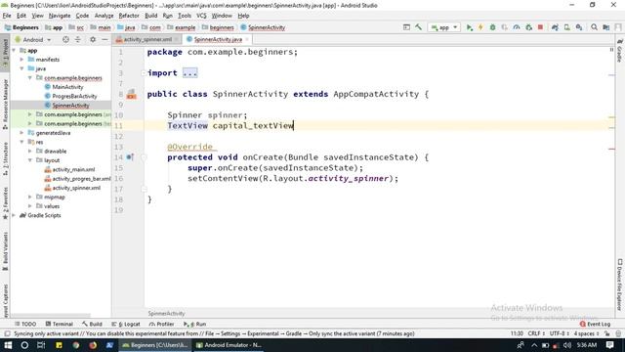Screen dimensions: 625x352
Task: Open Project Structure icon in toolbar
Action: 606,27
